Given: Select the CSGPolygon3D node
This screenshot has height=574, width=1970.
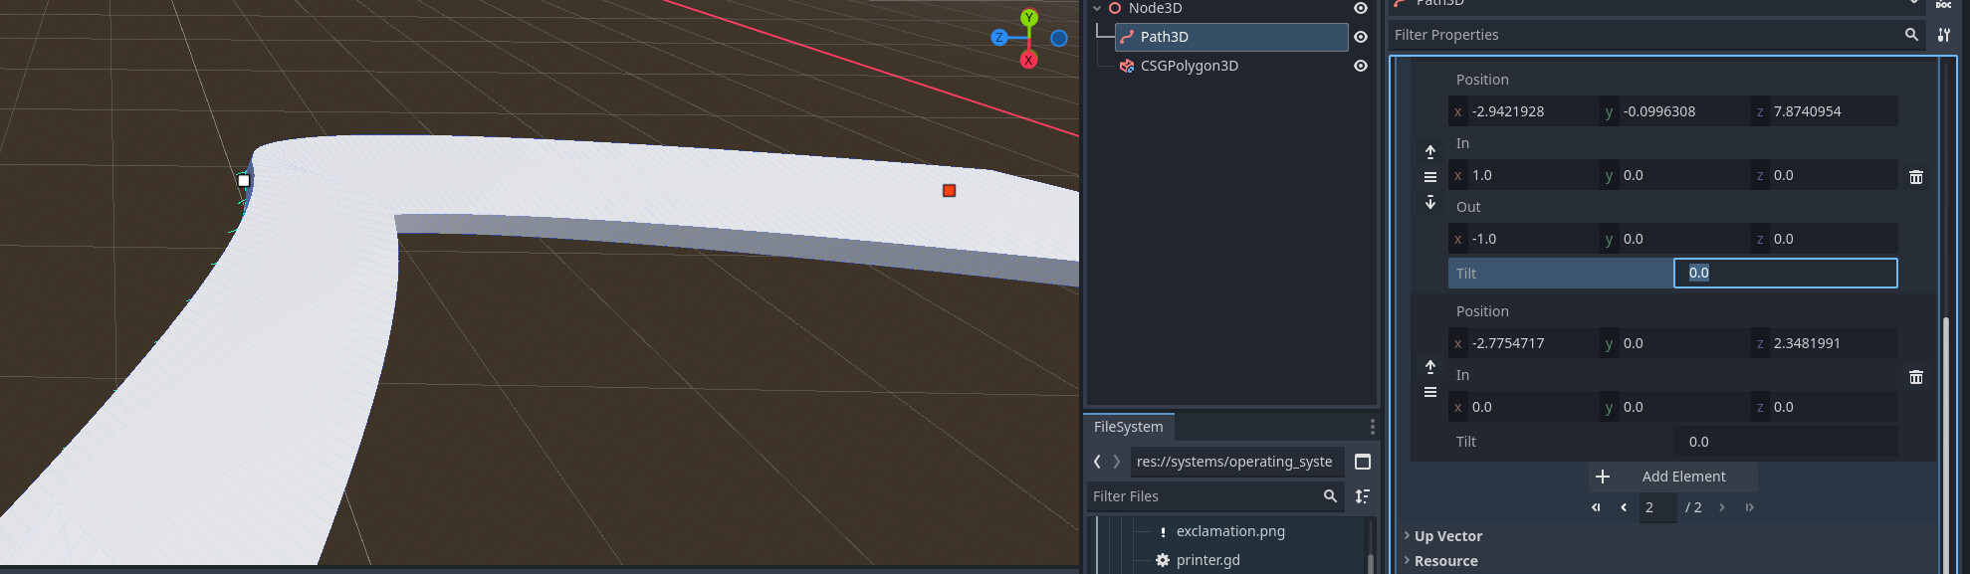Looking at the screenshot, I should coord(1189,66).
